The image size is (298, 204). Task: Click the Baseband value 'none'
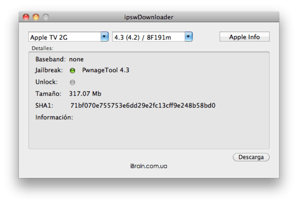pyautogui.click(x=76, y=59)
